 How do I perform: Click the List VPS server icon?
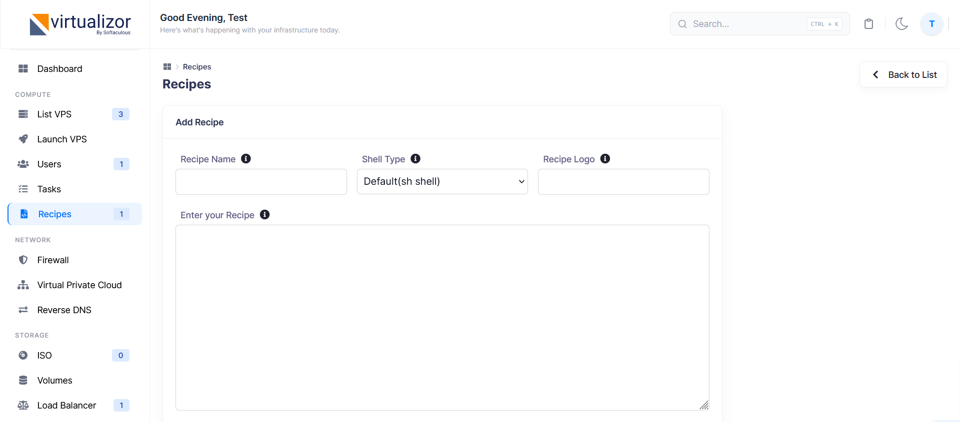[23, 114]
